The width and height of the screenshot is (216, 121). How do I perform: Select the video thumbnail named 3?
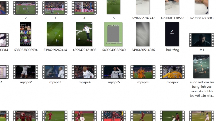[x=55, y=8]
